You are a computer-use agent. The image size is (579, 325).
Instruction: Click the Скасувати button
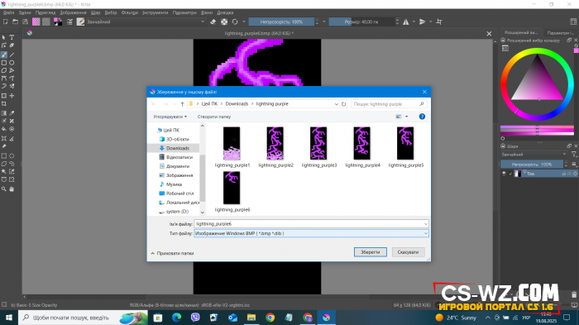pos(408,252)
